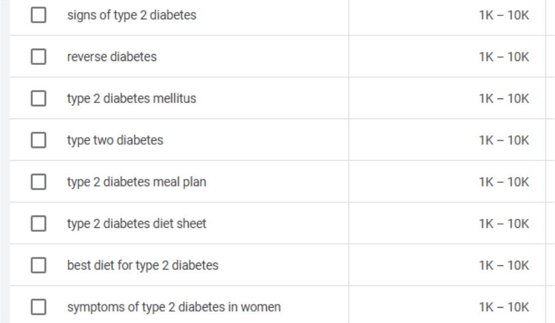Viewport: 555px width, 323px height.
Task: Enable checkbox for type two diabetes
Action: pyautogui.click(x=38, y=141)
